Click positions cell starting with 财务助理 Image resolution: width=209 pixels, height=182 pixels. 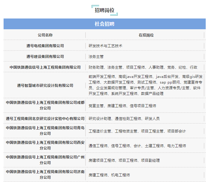click(143, 67)
